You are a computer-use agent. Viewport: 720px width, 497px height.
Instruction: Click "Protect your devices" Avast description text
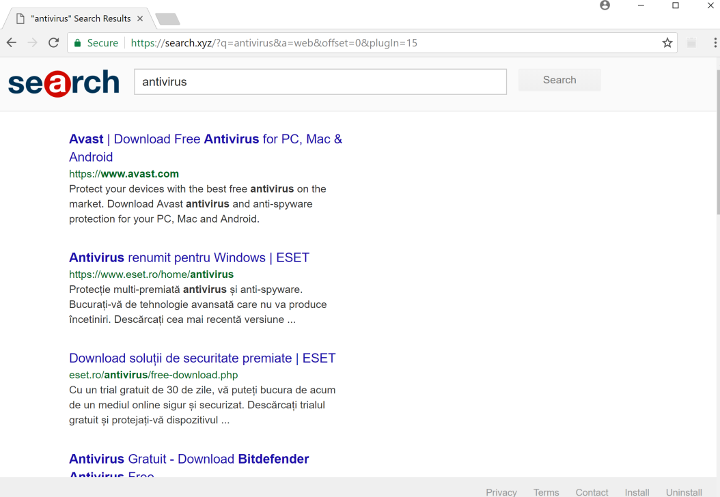(x=197, y=203)
